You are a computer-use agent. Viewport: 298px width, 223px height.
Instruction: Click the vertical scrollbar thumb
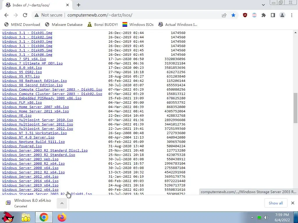tap(295, 108)
